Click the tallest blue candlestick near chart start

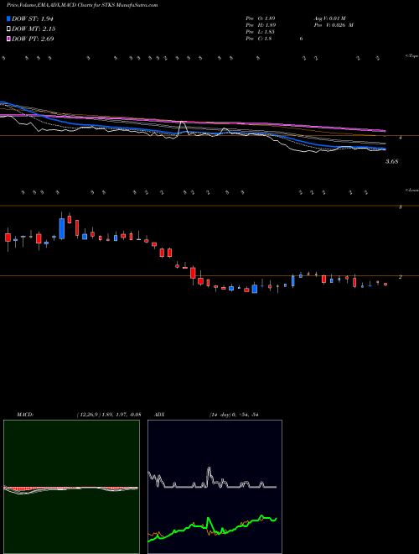point(62,228)
